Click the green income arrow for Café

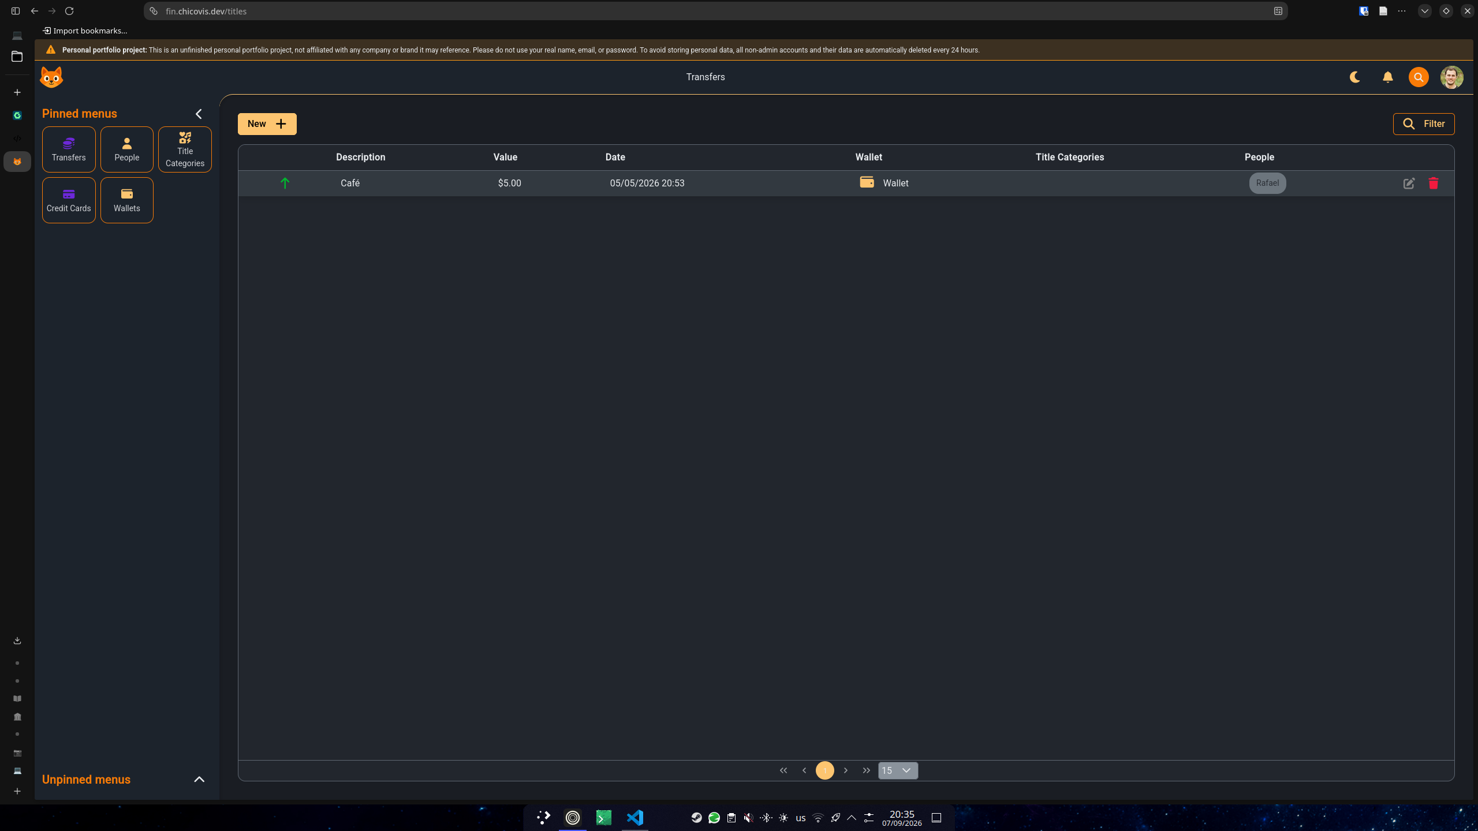click(285, 183)
